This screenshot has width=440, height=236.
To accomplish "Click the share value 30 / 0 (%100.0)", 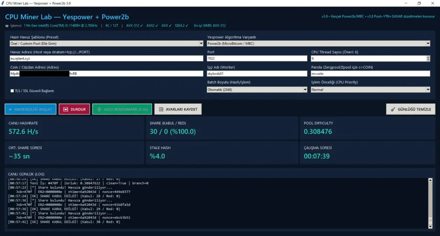I will tap(172, 132).
